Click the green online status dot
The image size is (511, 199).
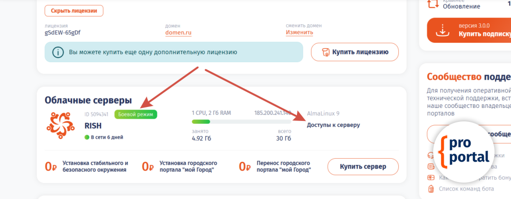tap(87, 137)
